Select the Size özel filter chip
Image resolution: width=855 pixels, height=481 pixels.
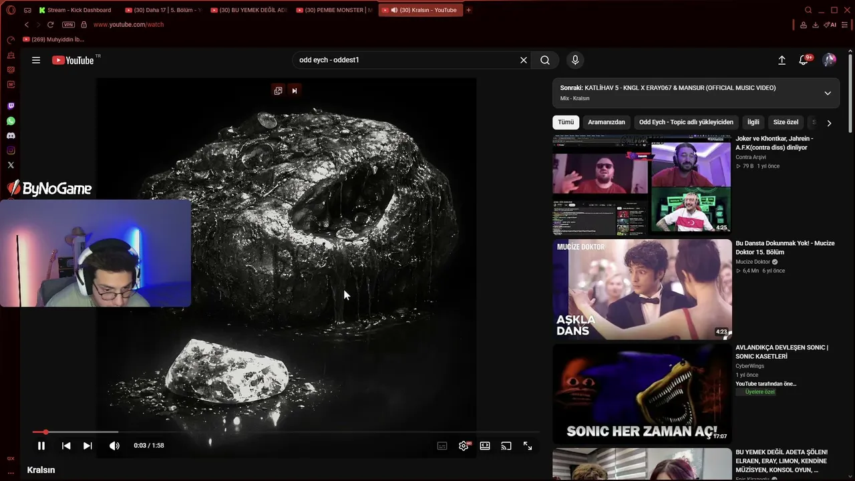[x=786, y=122]
